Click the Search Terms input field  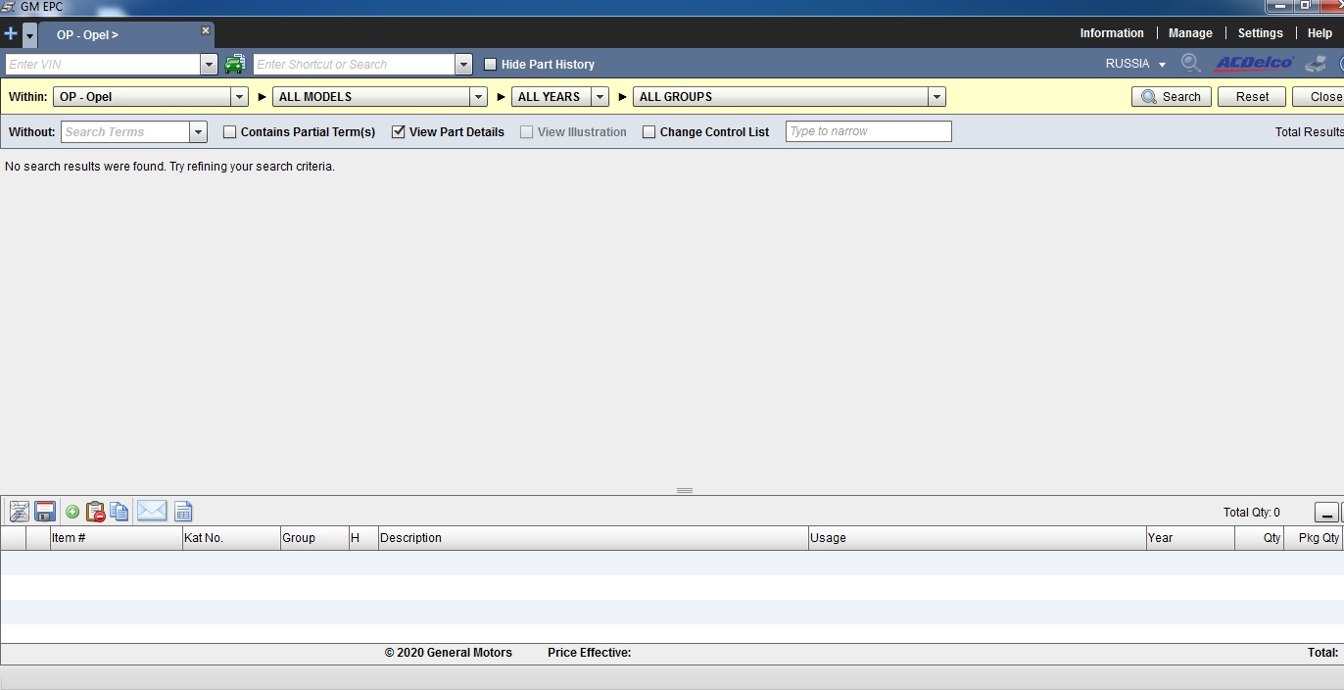(125, 132)
